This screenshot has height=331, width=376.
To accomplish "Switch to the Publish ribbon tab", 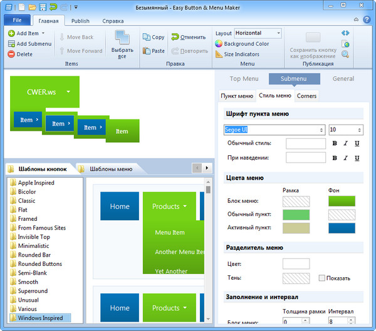I will point(80,21).
